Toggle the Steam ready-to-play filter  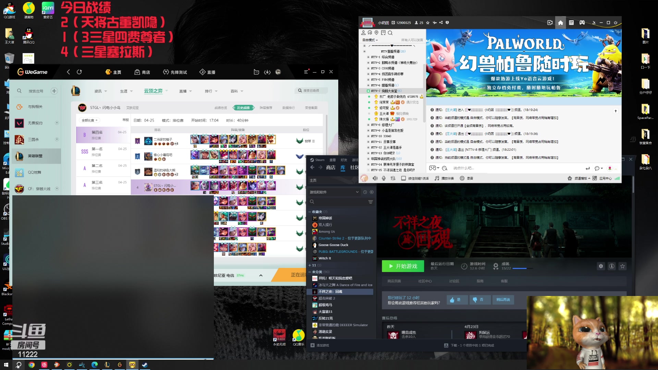372,192
